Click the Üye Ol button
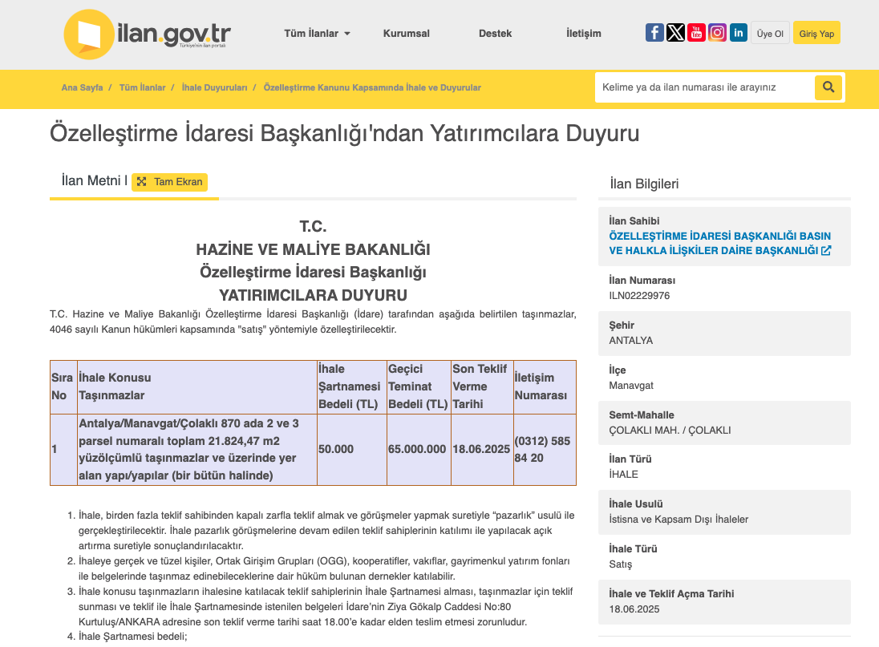 point(770,34)
